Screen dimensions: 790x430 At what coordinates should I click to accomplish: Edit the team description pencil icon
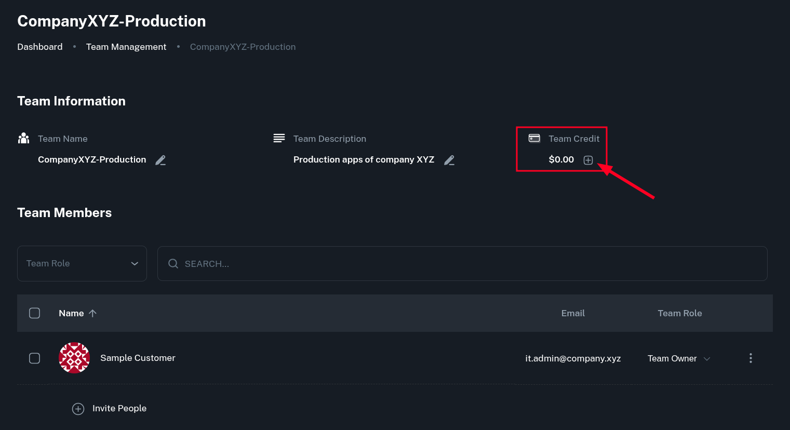(x=449, y=160)
